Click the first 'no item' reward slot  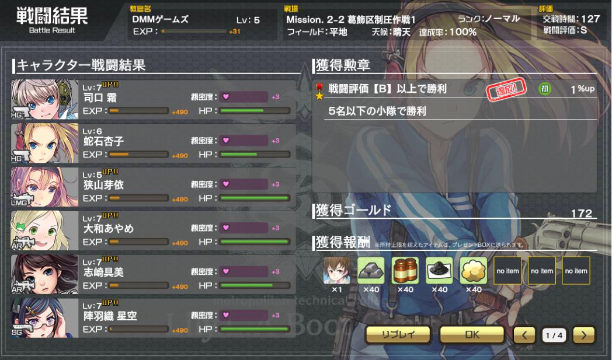pyautogui.click(x=507, y=270)
